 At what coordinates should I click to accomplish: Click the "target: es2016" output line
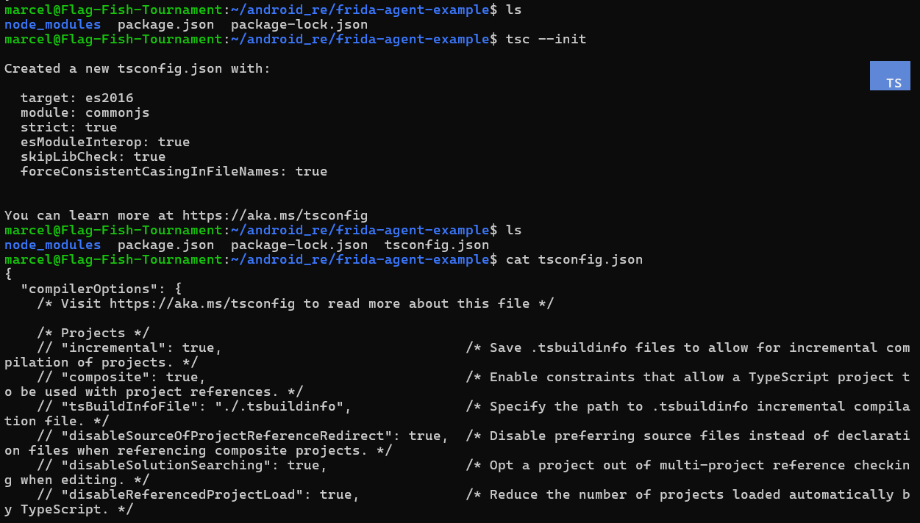pyautogui.click(x=76, y=98)
